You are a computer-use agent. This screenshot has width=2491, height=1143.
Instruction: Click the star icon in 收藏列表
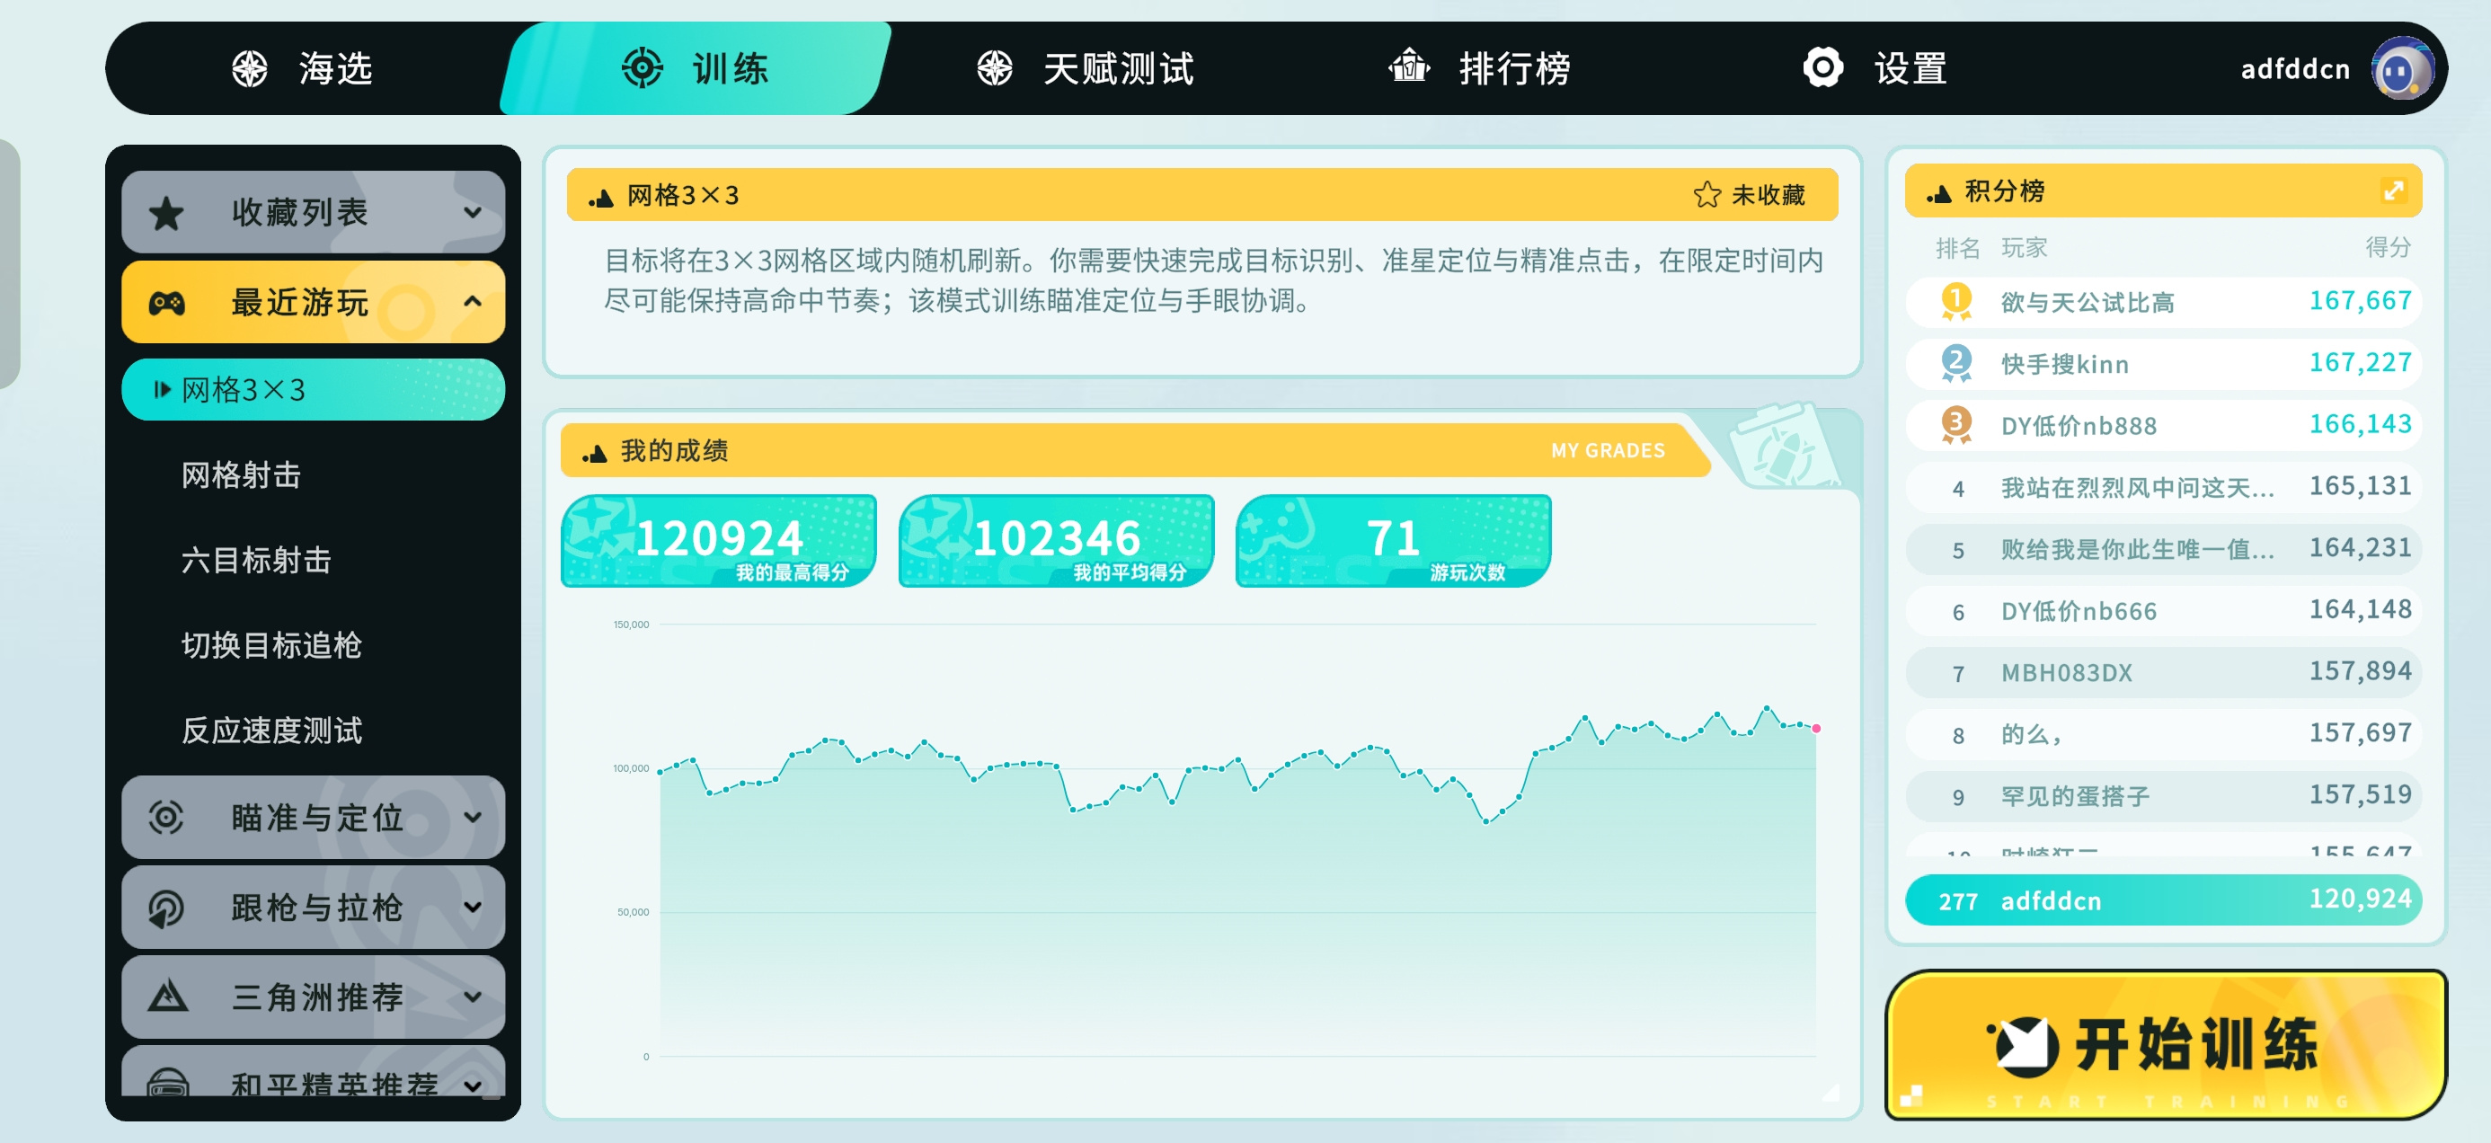pyautogui.click(x=166, y=213)
